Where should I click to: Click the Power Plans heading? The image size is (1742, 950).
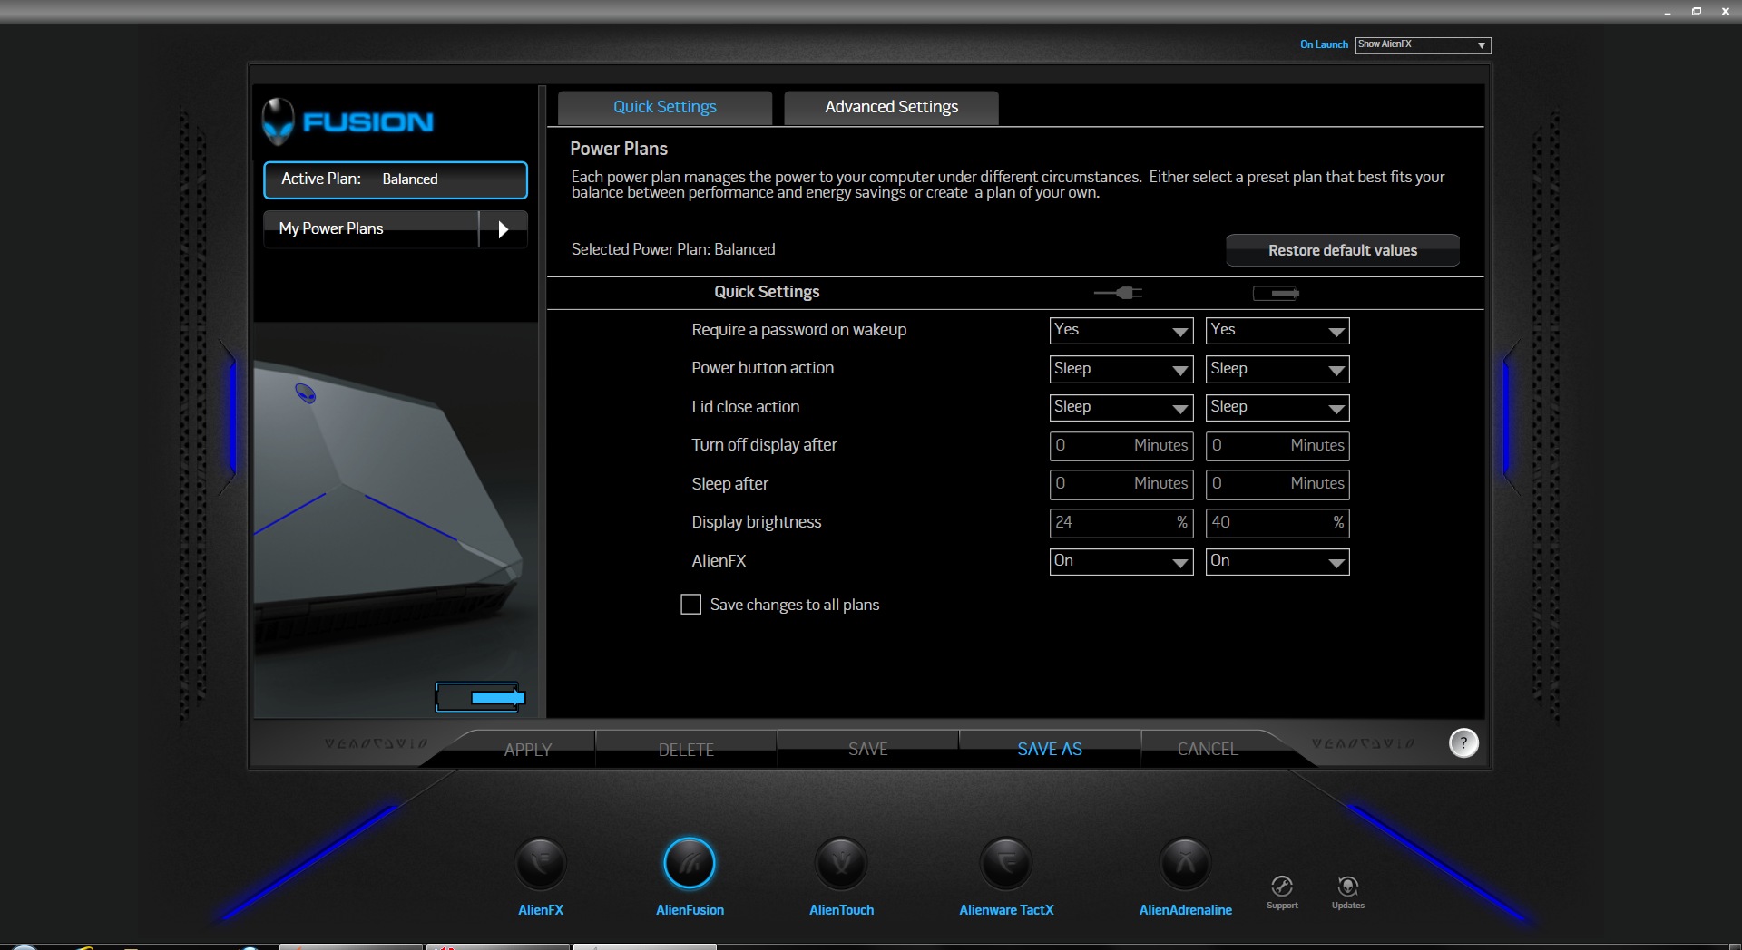click(619, 149)
